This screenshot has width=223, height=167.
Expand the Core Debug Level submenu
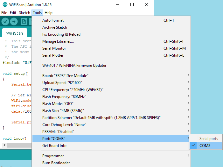(x=111, y=125)
